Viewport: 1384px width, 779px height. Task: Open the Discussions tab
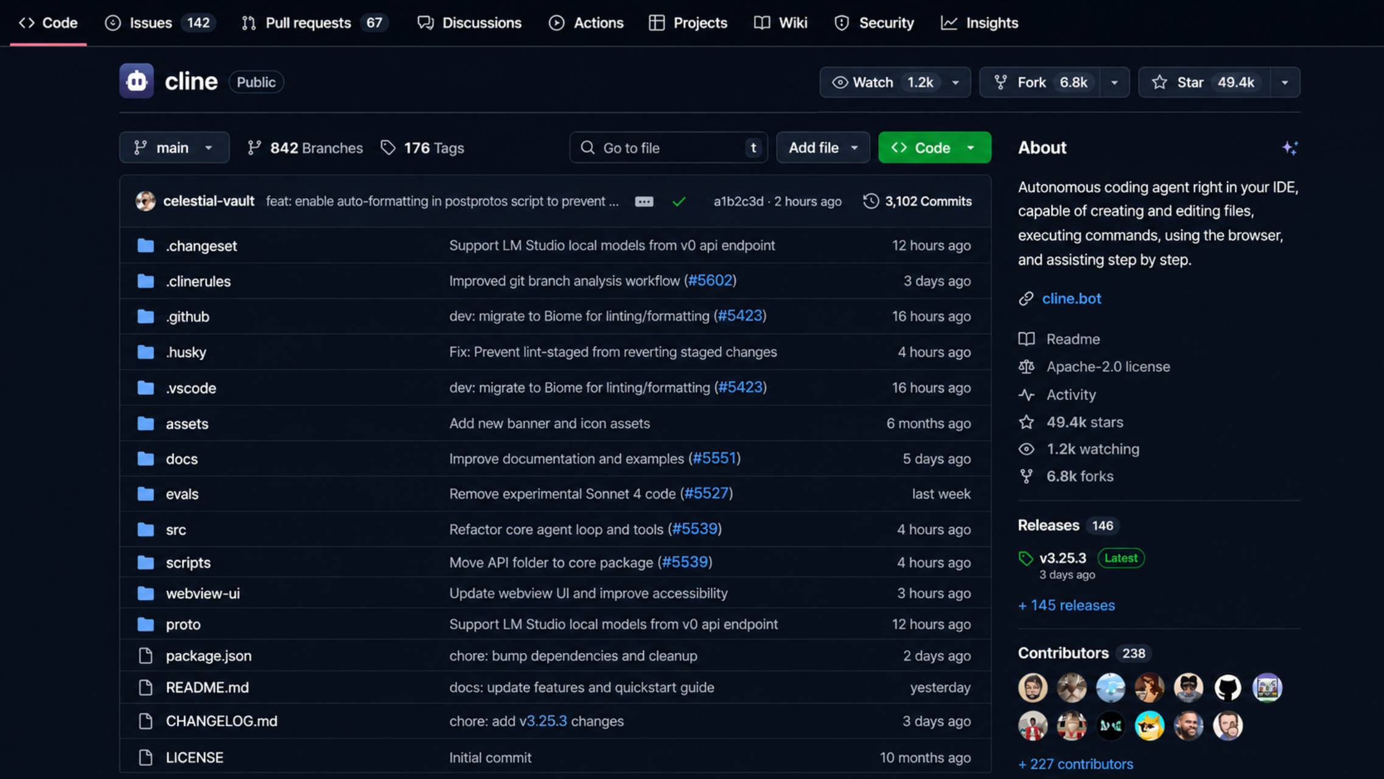coord(469,23)
